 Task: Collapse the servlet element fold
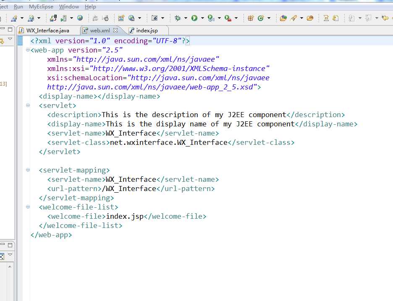(x=28, y=105)
